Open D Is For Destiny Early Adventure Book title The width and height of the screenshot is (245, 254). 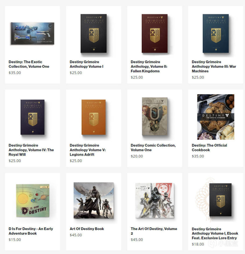[31, 231]
